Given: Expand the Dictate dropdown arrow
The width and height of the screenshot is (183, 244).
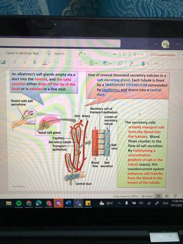Looking at the screenshot, I should [x=148, y=64].
